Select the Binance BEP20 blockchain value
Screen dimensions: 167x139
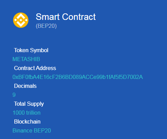click(x=32, y=130)
